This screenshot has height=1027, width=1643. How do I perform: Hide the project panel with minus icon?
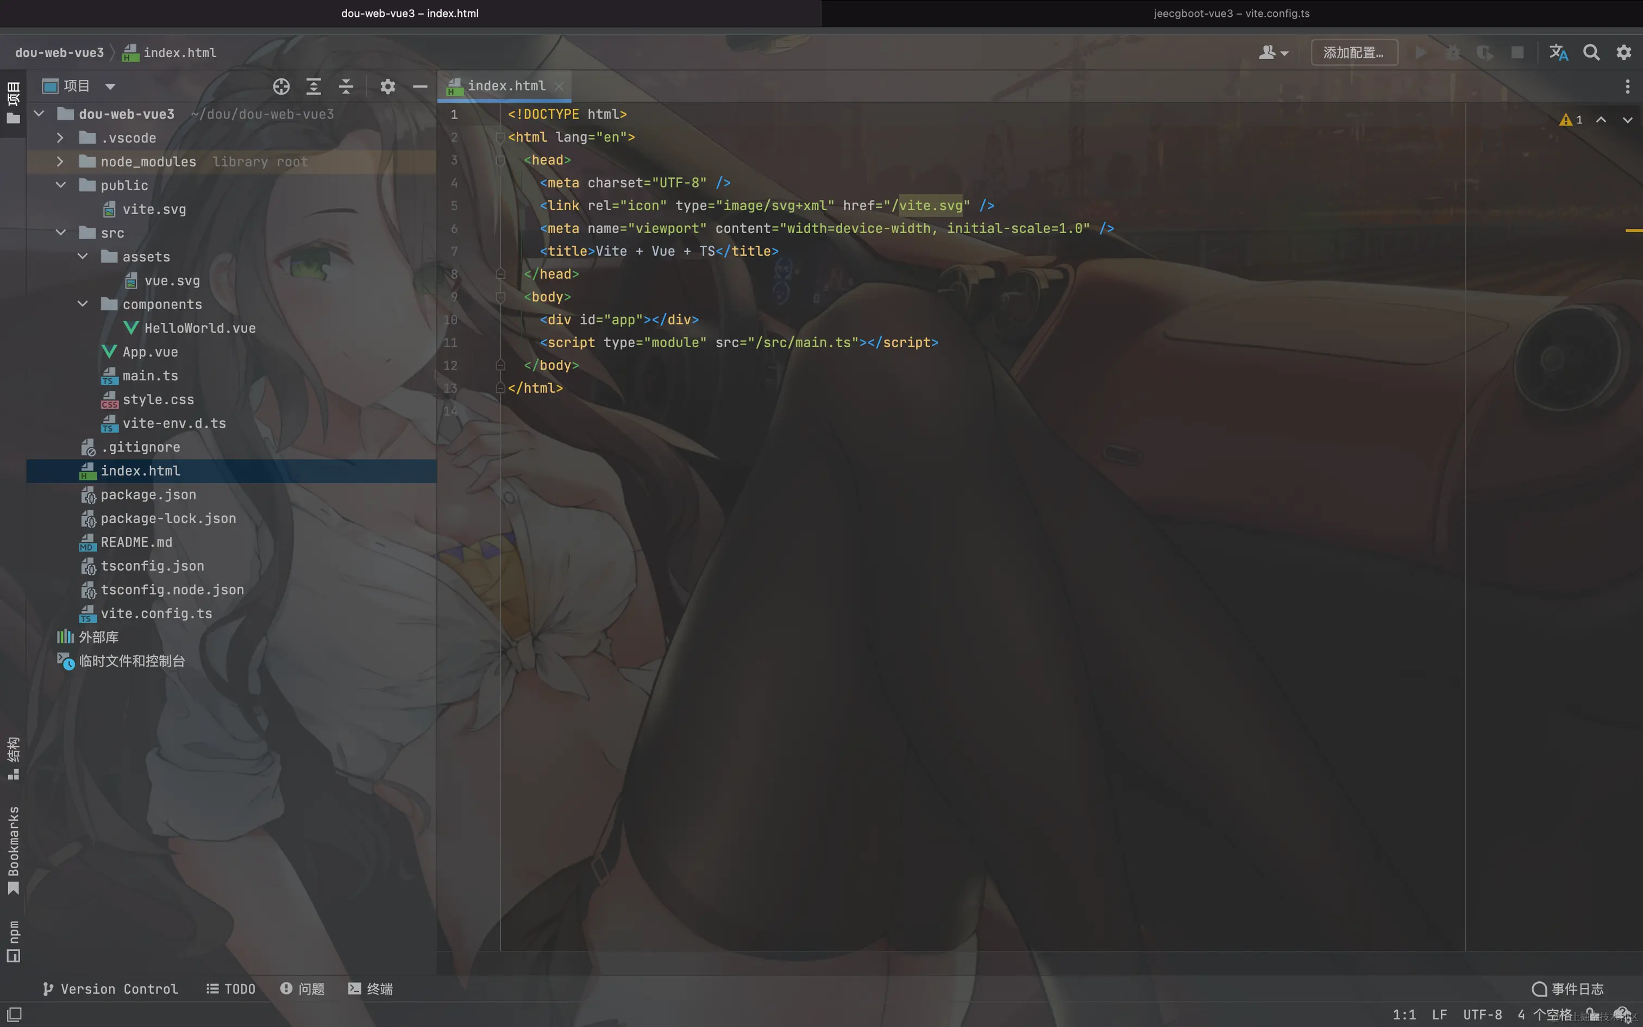coord(419,86)
